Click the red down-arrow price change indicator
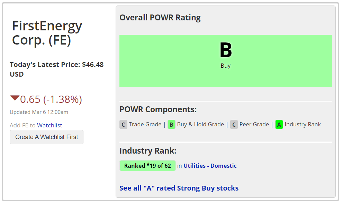 [15, 98]
